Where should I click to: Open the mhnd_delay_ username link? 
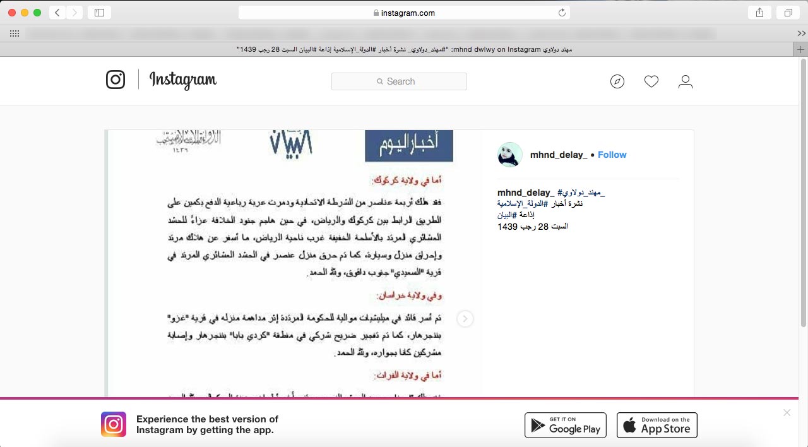[559, 155]
